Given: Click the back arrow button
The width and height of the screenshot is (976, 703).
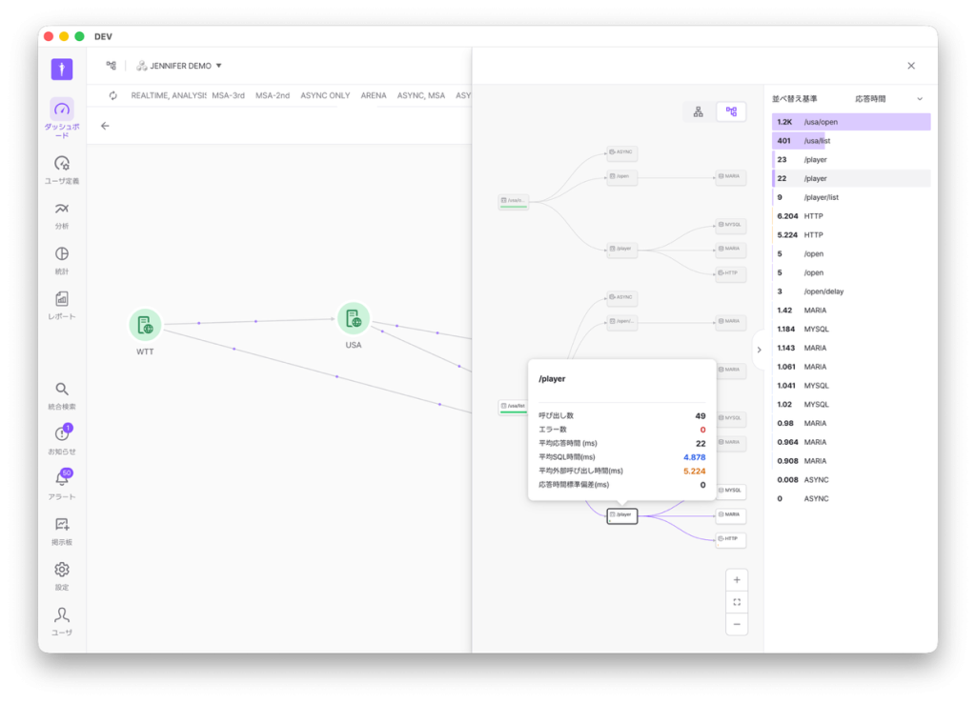Looking at the screenshot, I should pyautogui.click(x=105, y=126).
